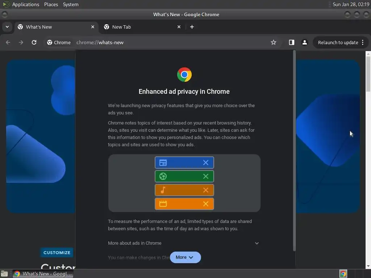371x278 pixels.
Task: Go forward with the forward arrow
Action: click(21, 42)
